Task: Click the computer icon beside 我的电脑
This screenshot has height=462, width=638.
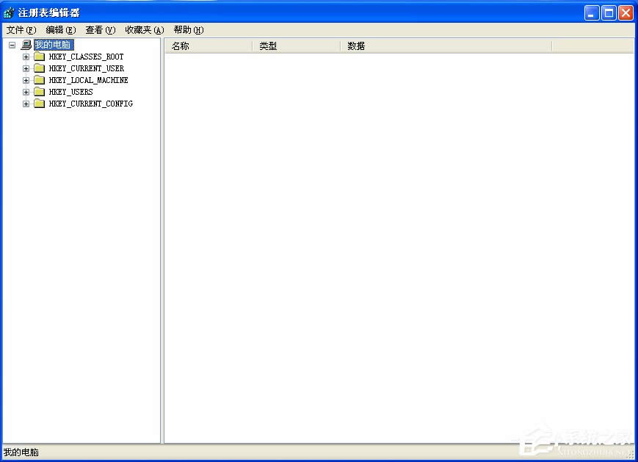Action: click(x=26, y=45)
